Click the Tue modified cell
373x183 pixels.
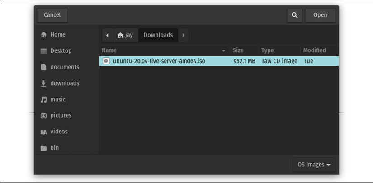pos(308,61)
